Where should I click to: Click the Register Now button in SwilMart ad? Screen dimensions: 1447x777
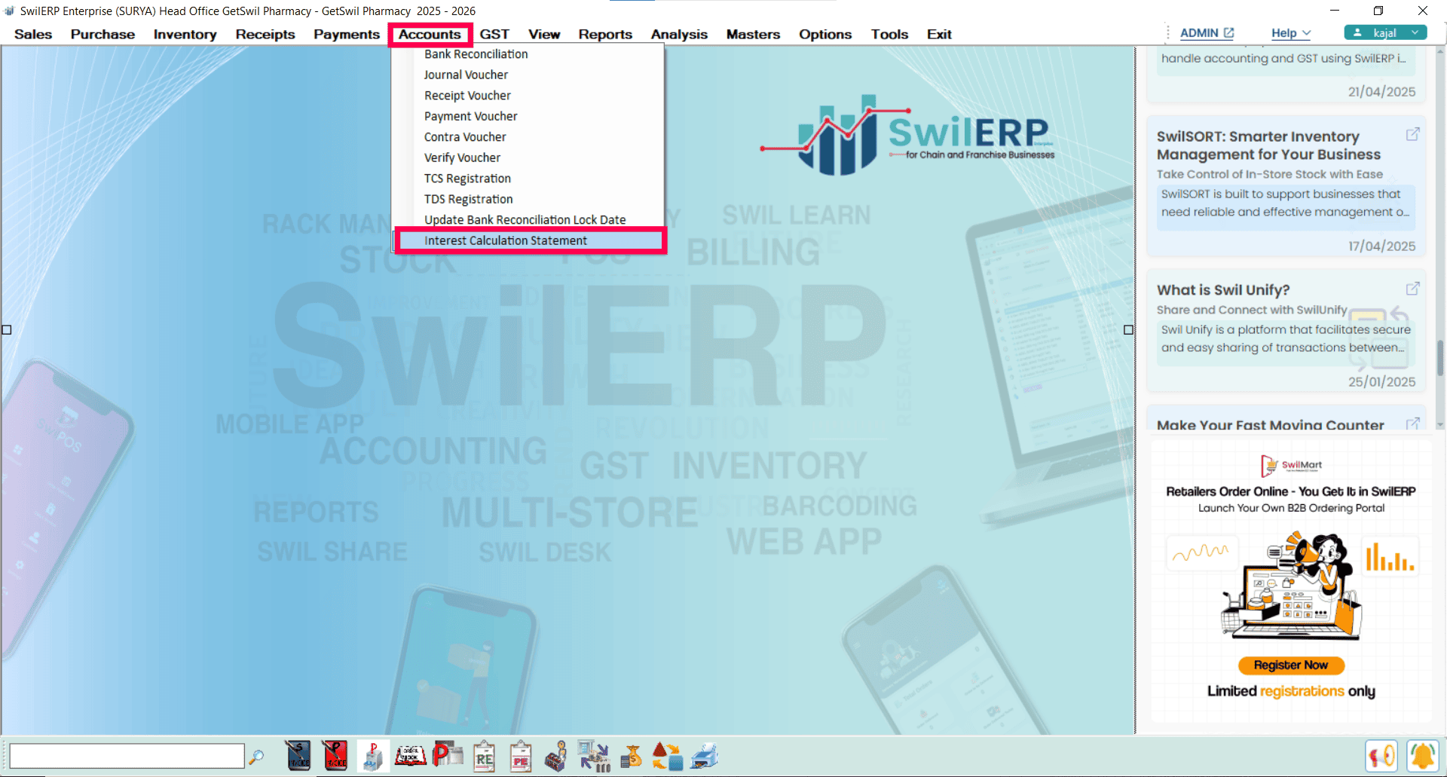tap(1291, 665)
